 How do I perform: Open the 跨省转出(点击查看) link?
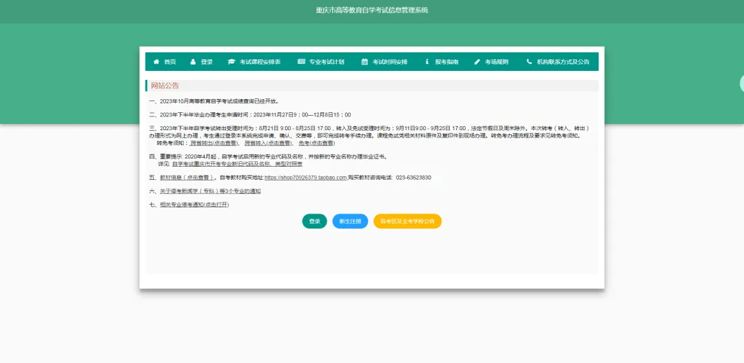(214, 143)
